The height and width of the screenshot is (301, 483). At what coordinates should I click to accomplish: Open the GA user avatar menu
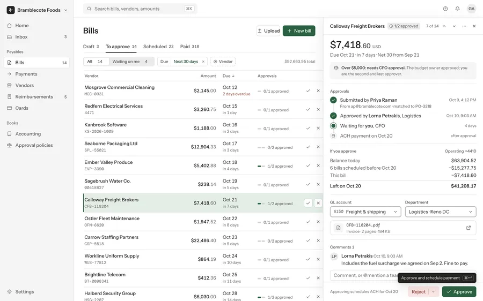pyautogui.click(x=471, y=9)
